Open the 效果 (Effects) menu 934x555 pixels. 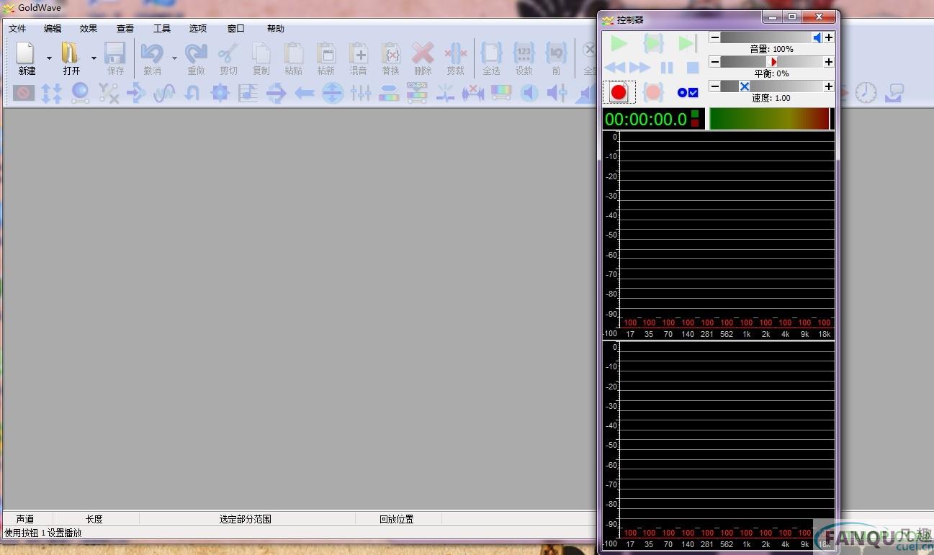coord(88,28)
